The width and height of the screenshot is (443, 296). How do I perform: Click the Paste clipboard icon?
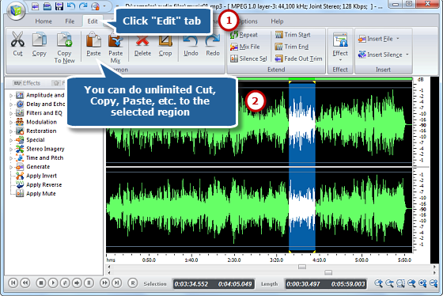tap(93, 40)
